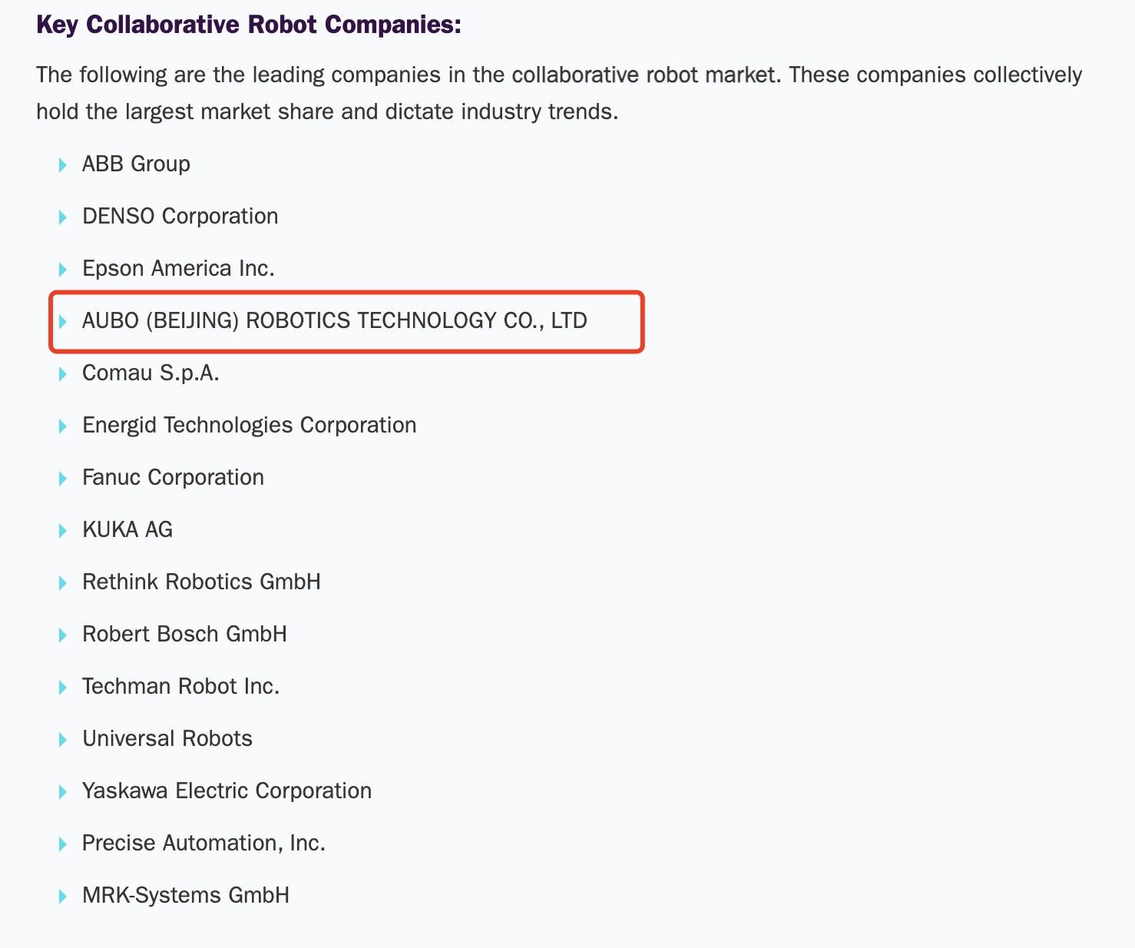Click bullet arrow beside ABB Group

63,165
